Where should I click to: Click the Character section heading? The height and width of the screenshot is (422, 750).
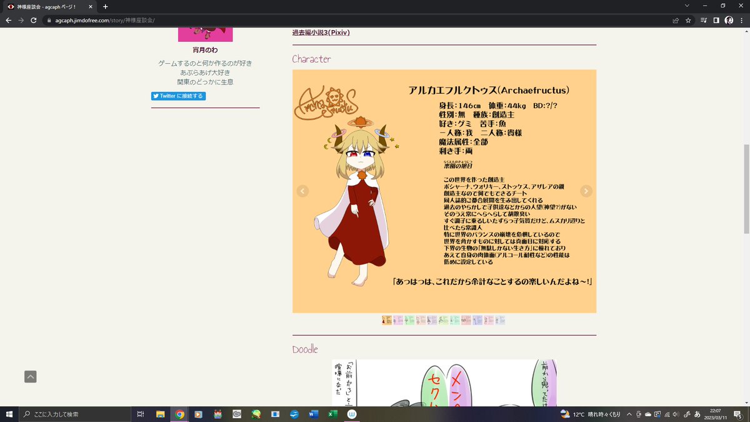(311, 59)
